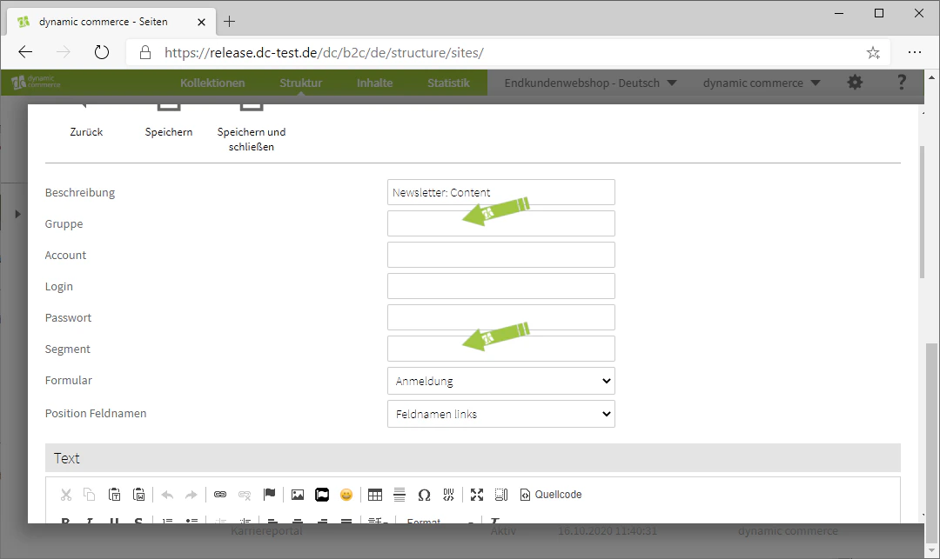Create DIV container icon
940x559 pixels.
pyautogui.click(x=448, y=495)
